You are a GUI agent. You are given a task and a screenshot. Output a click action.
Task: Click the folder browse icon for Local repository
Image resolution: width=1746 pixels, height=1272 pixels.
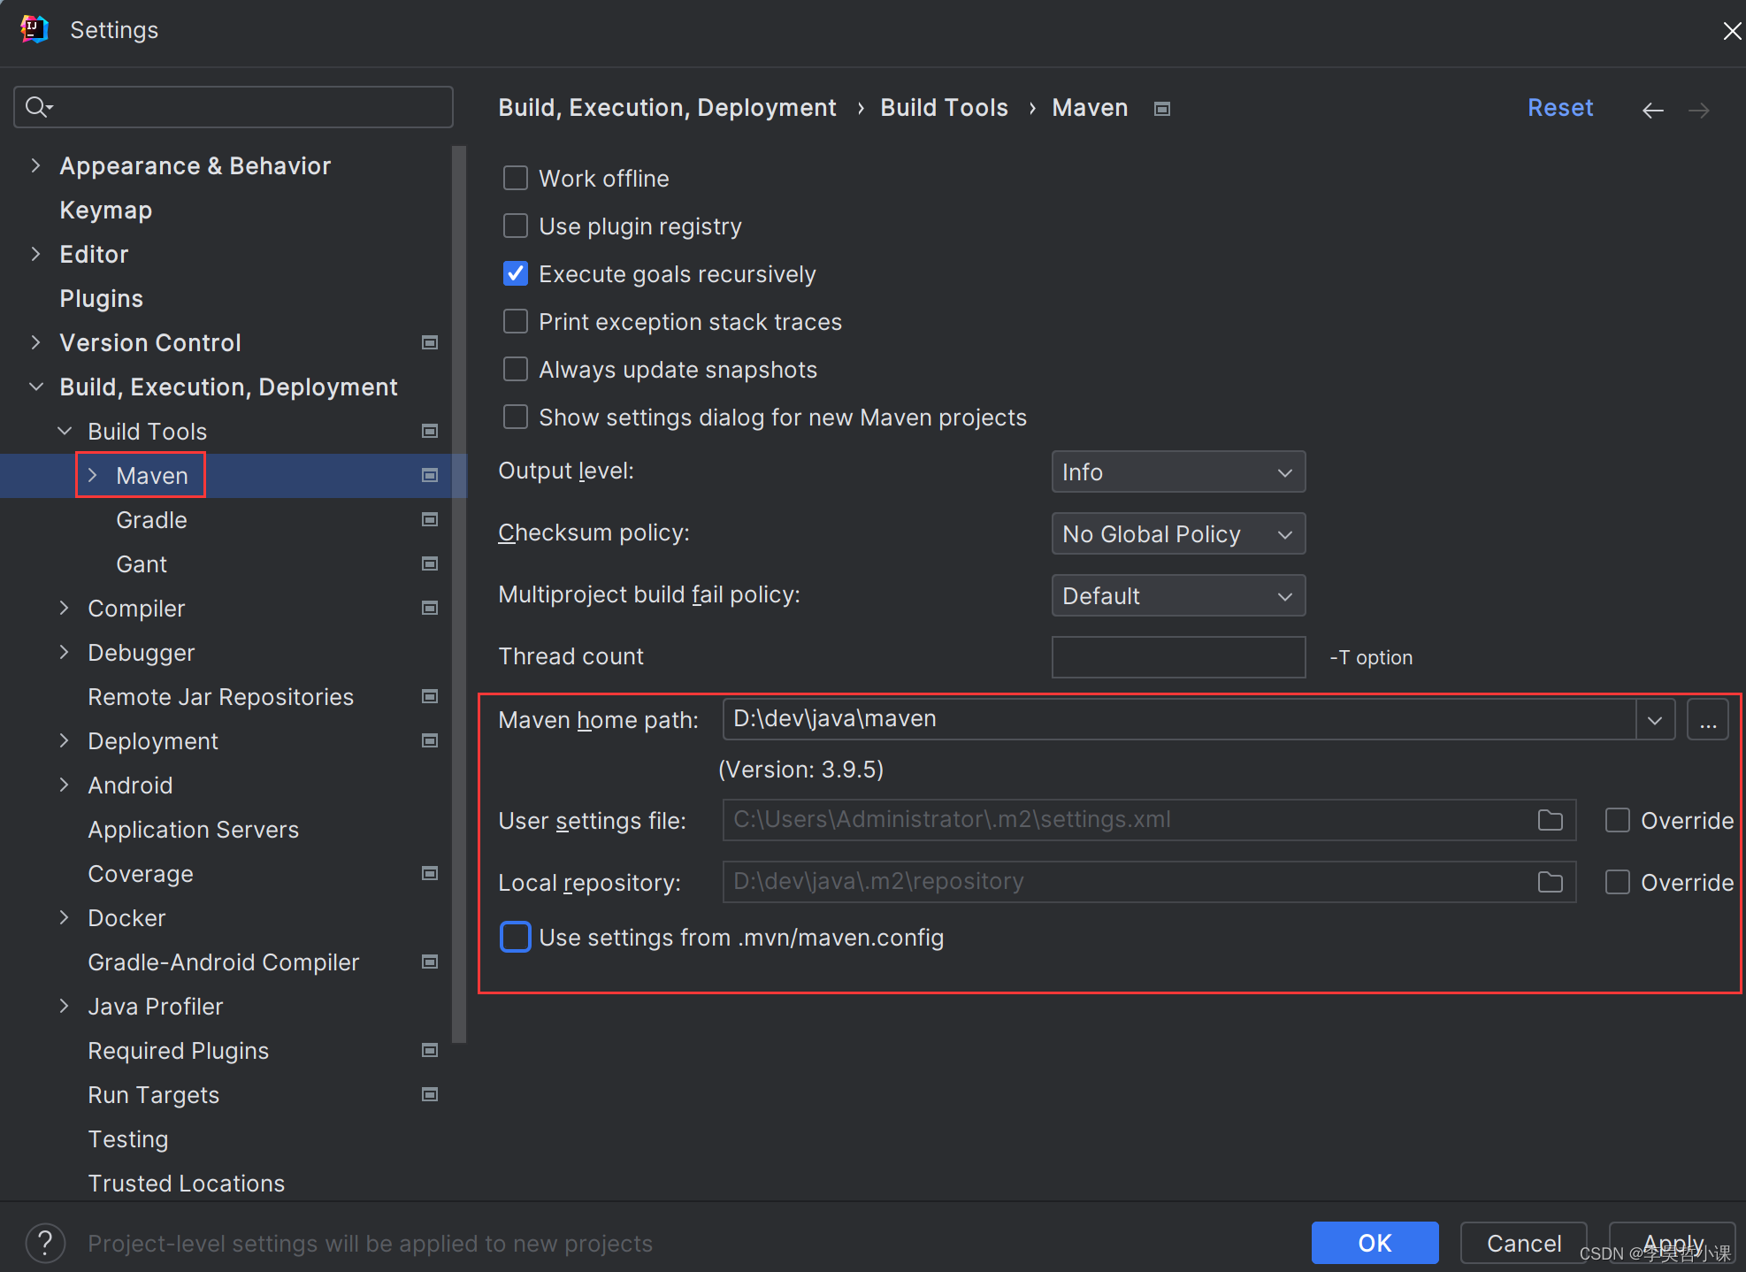click(1551, 881)
